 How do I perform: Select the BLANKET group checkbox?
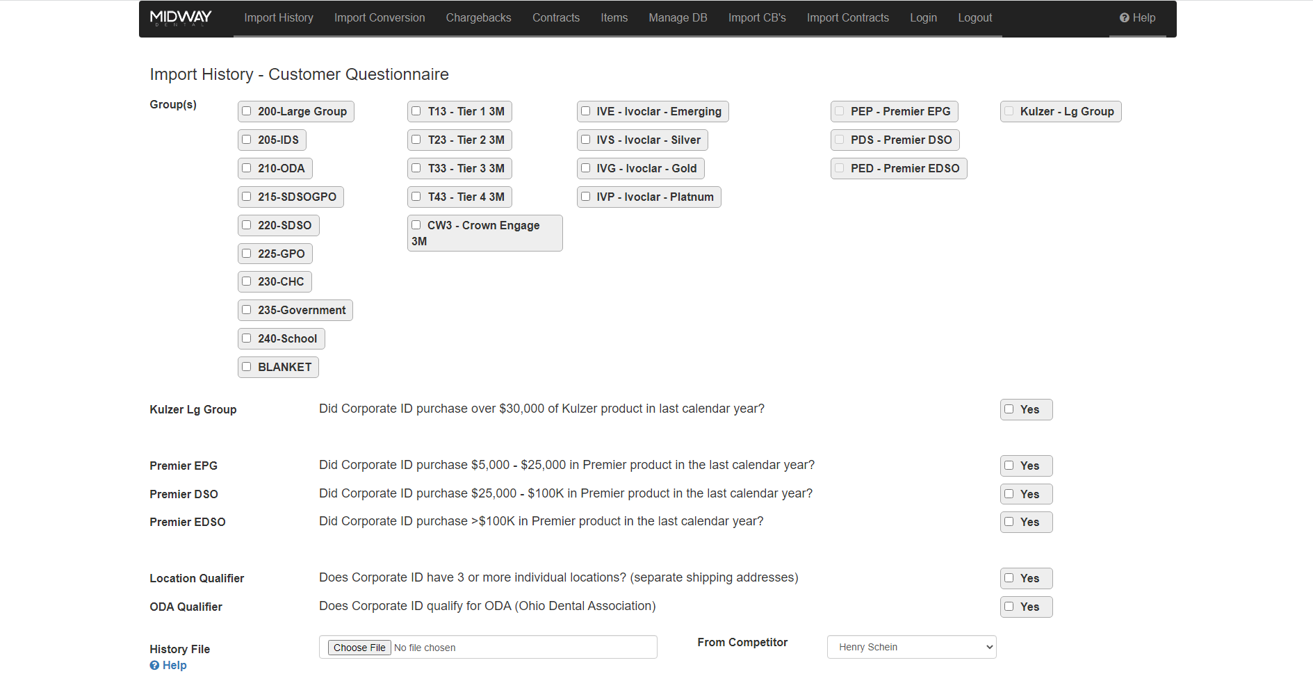click(247, 367)
